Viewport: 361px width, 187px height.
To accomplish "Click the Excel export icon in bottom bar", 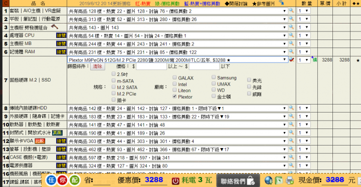I will click(279, 180).
